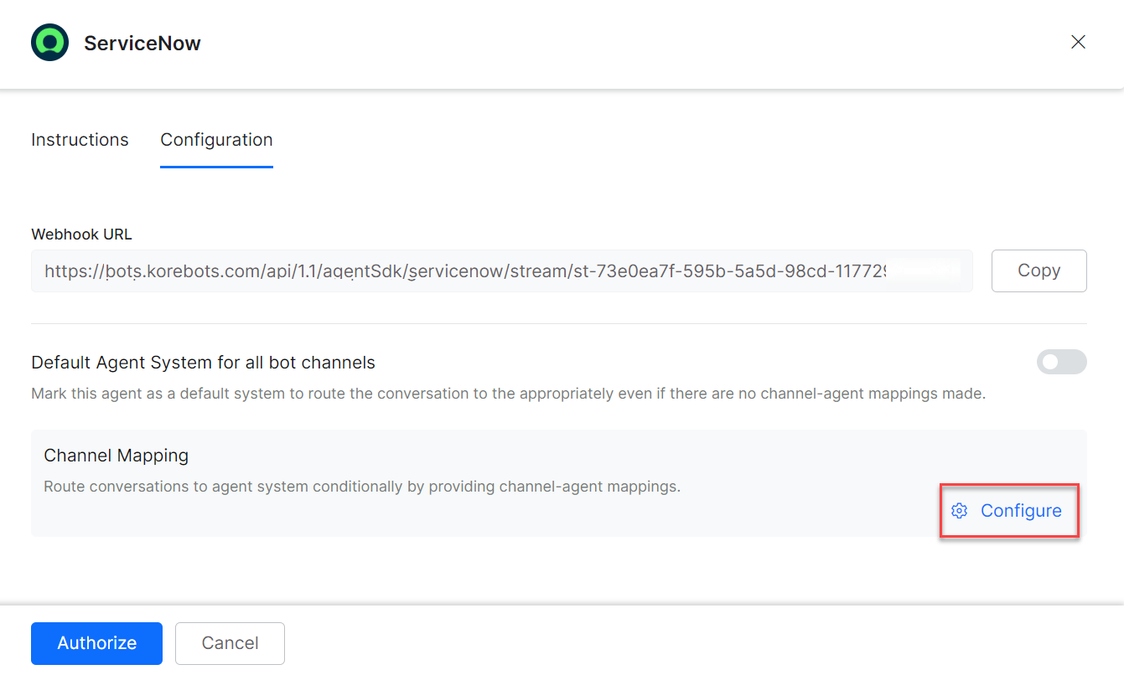Click the Default Agent System heading
The width and height of the screenshot is (1124, 675).
pyautogui.click(x=203, y=363)
